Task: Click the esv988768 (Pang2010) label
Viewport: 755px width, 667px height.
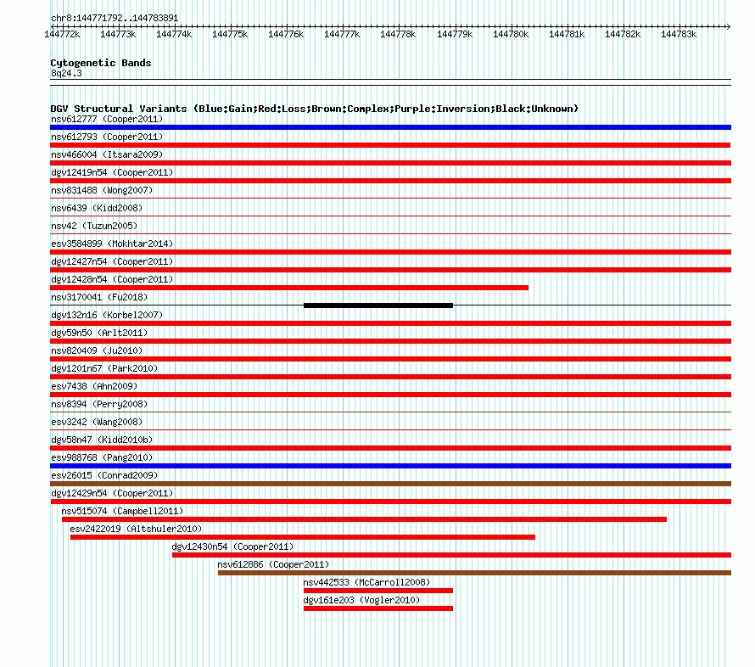Action: click(x=102, y=457)
